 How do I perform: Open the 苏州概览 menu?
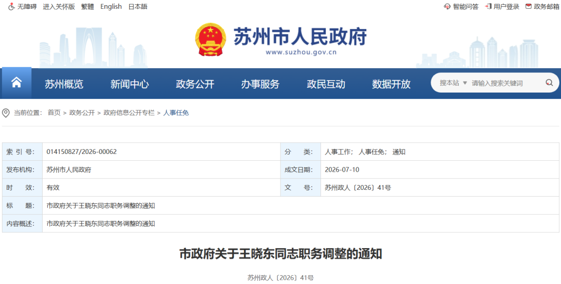64,84
